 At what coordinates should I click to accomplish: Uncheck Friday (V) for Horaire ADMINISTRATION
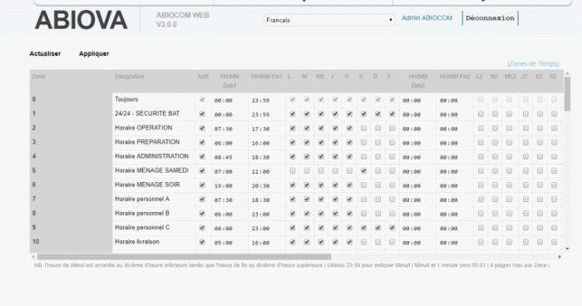coord(349,156)
